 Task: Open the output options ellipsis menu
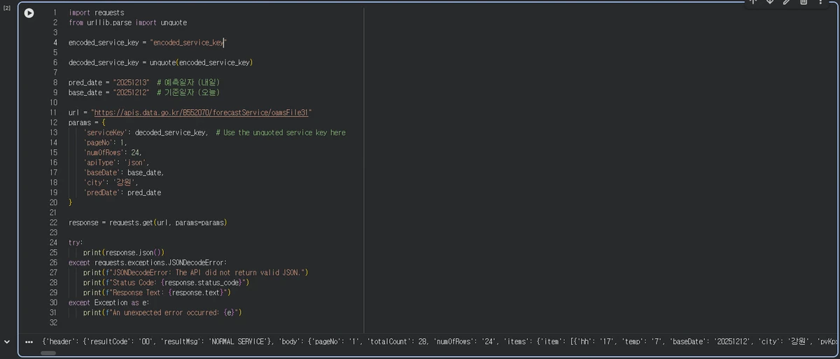(29, 342)
